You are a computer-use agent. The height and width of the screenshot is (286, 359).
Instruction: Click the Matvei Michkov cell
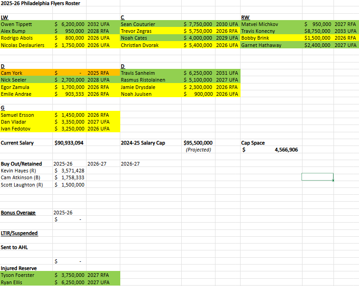[x=271, y=24]
